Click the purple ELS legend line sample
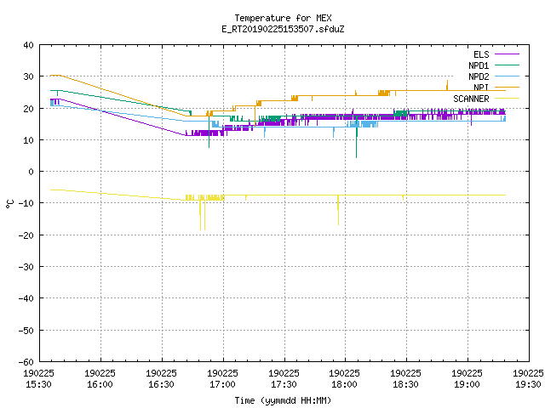 507,54
